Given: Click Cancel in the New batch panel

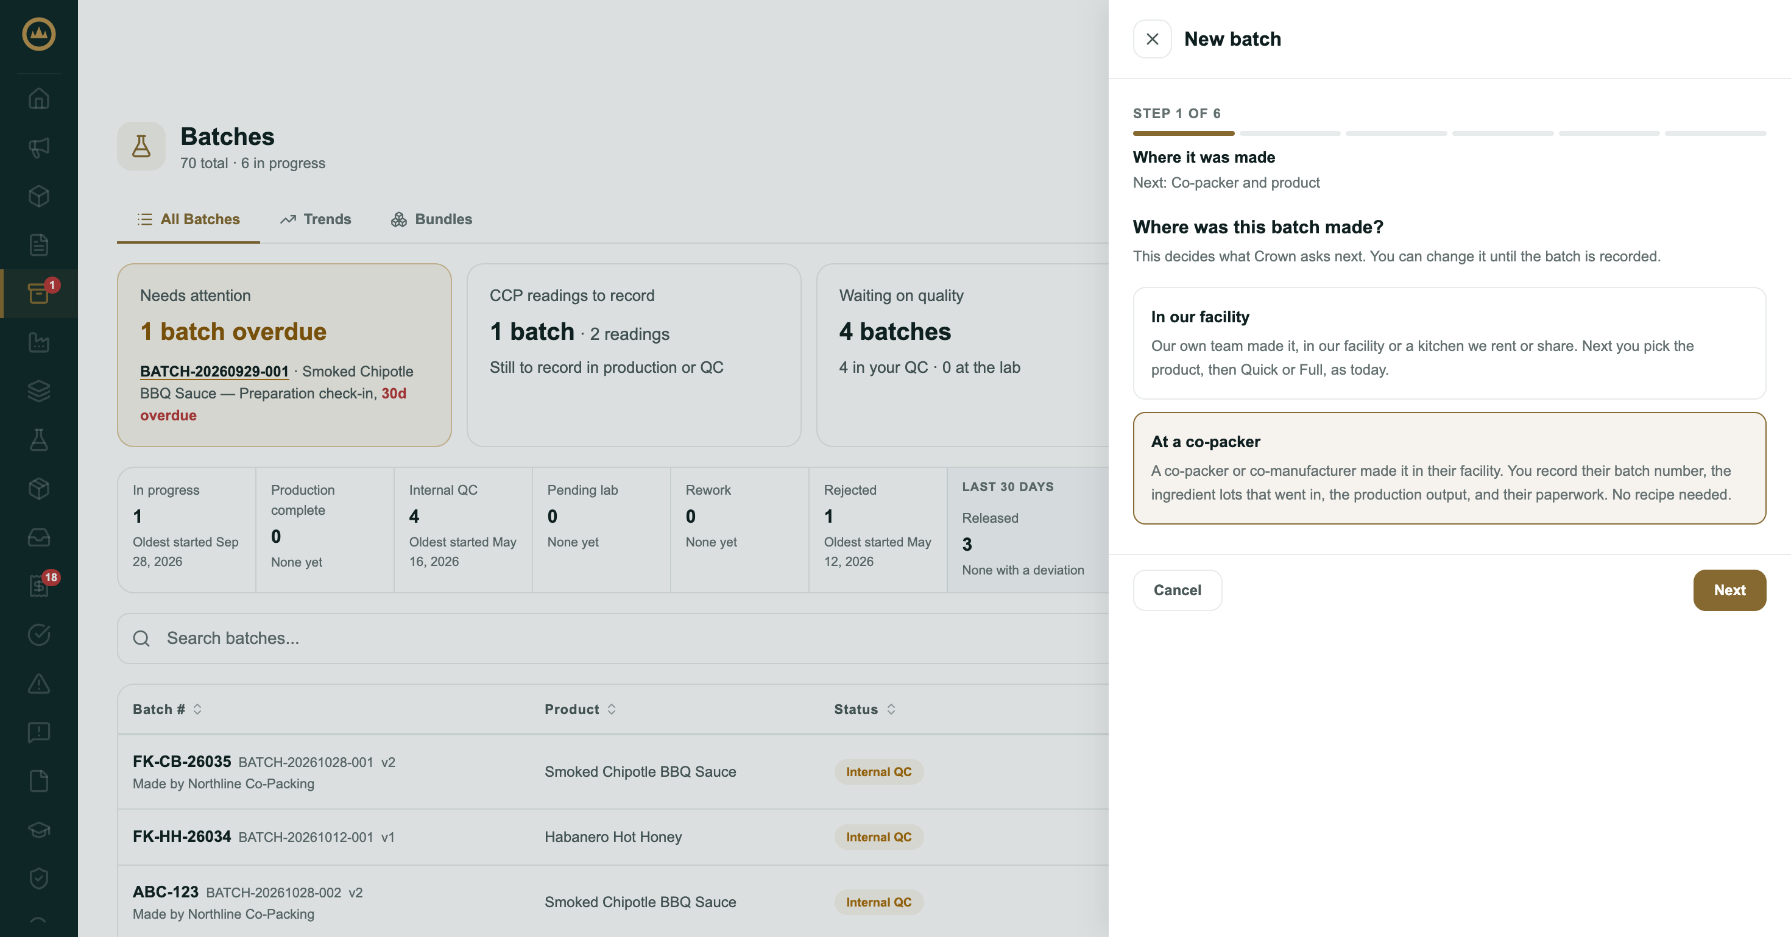Looking at the screenshot, I should [x=1177, y=590].
